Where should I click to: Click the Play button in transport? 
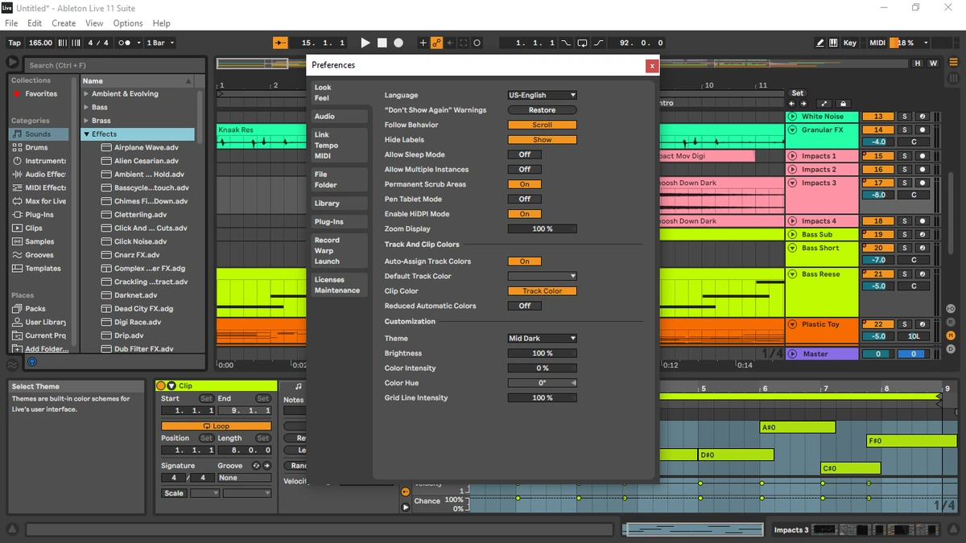click(x=365, y=43)
